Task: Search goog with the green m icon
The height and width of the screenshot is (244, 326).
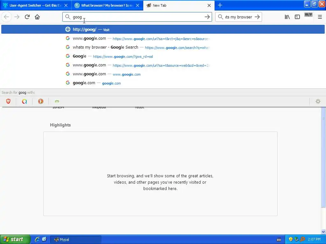Action: [57, 101]
